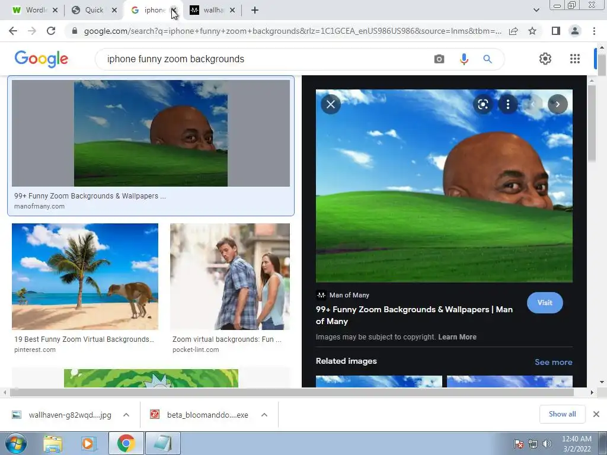Open the Chrome profile avatar
Viewport: 607px width, 455px height.
[575, 31]
